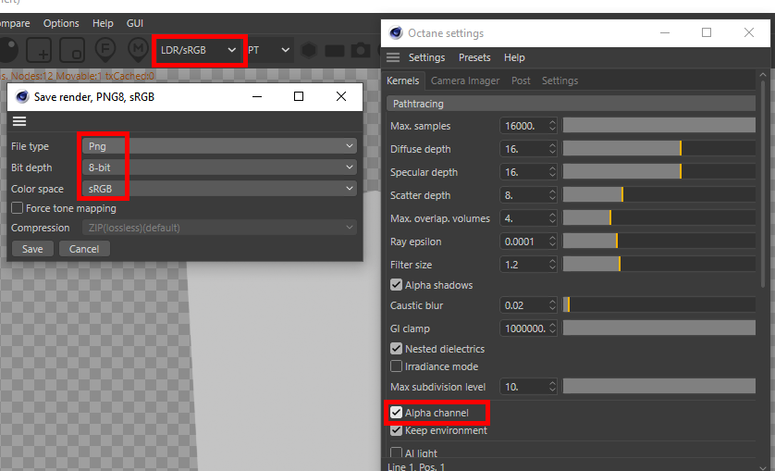
Task: Maximize the Save render dialog
Action: point(299,96)
